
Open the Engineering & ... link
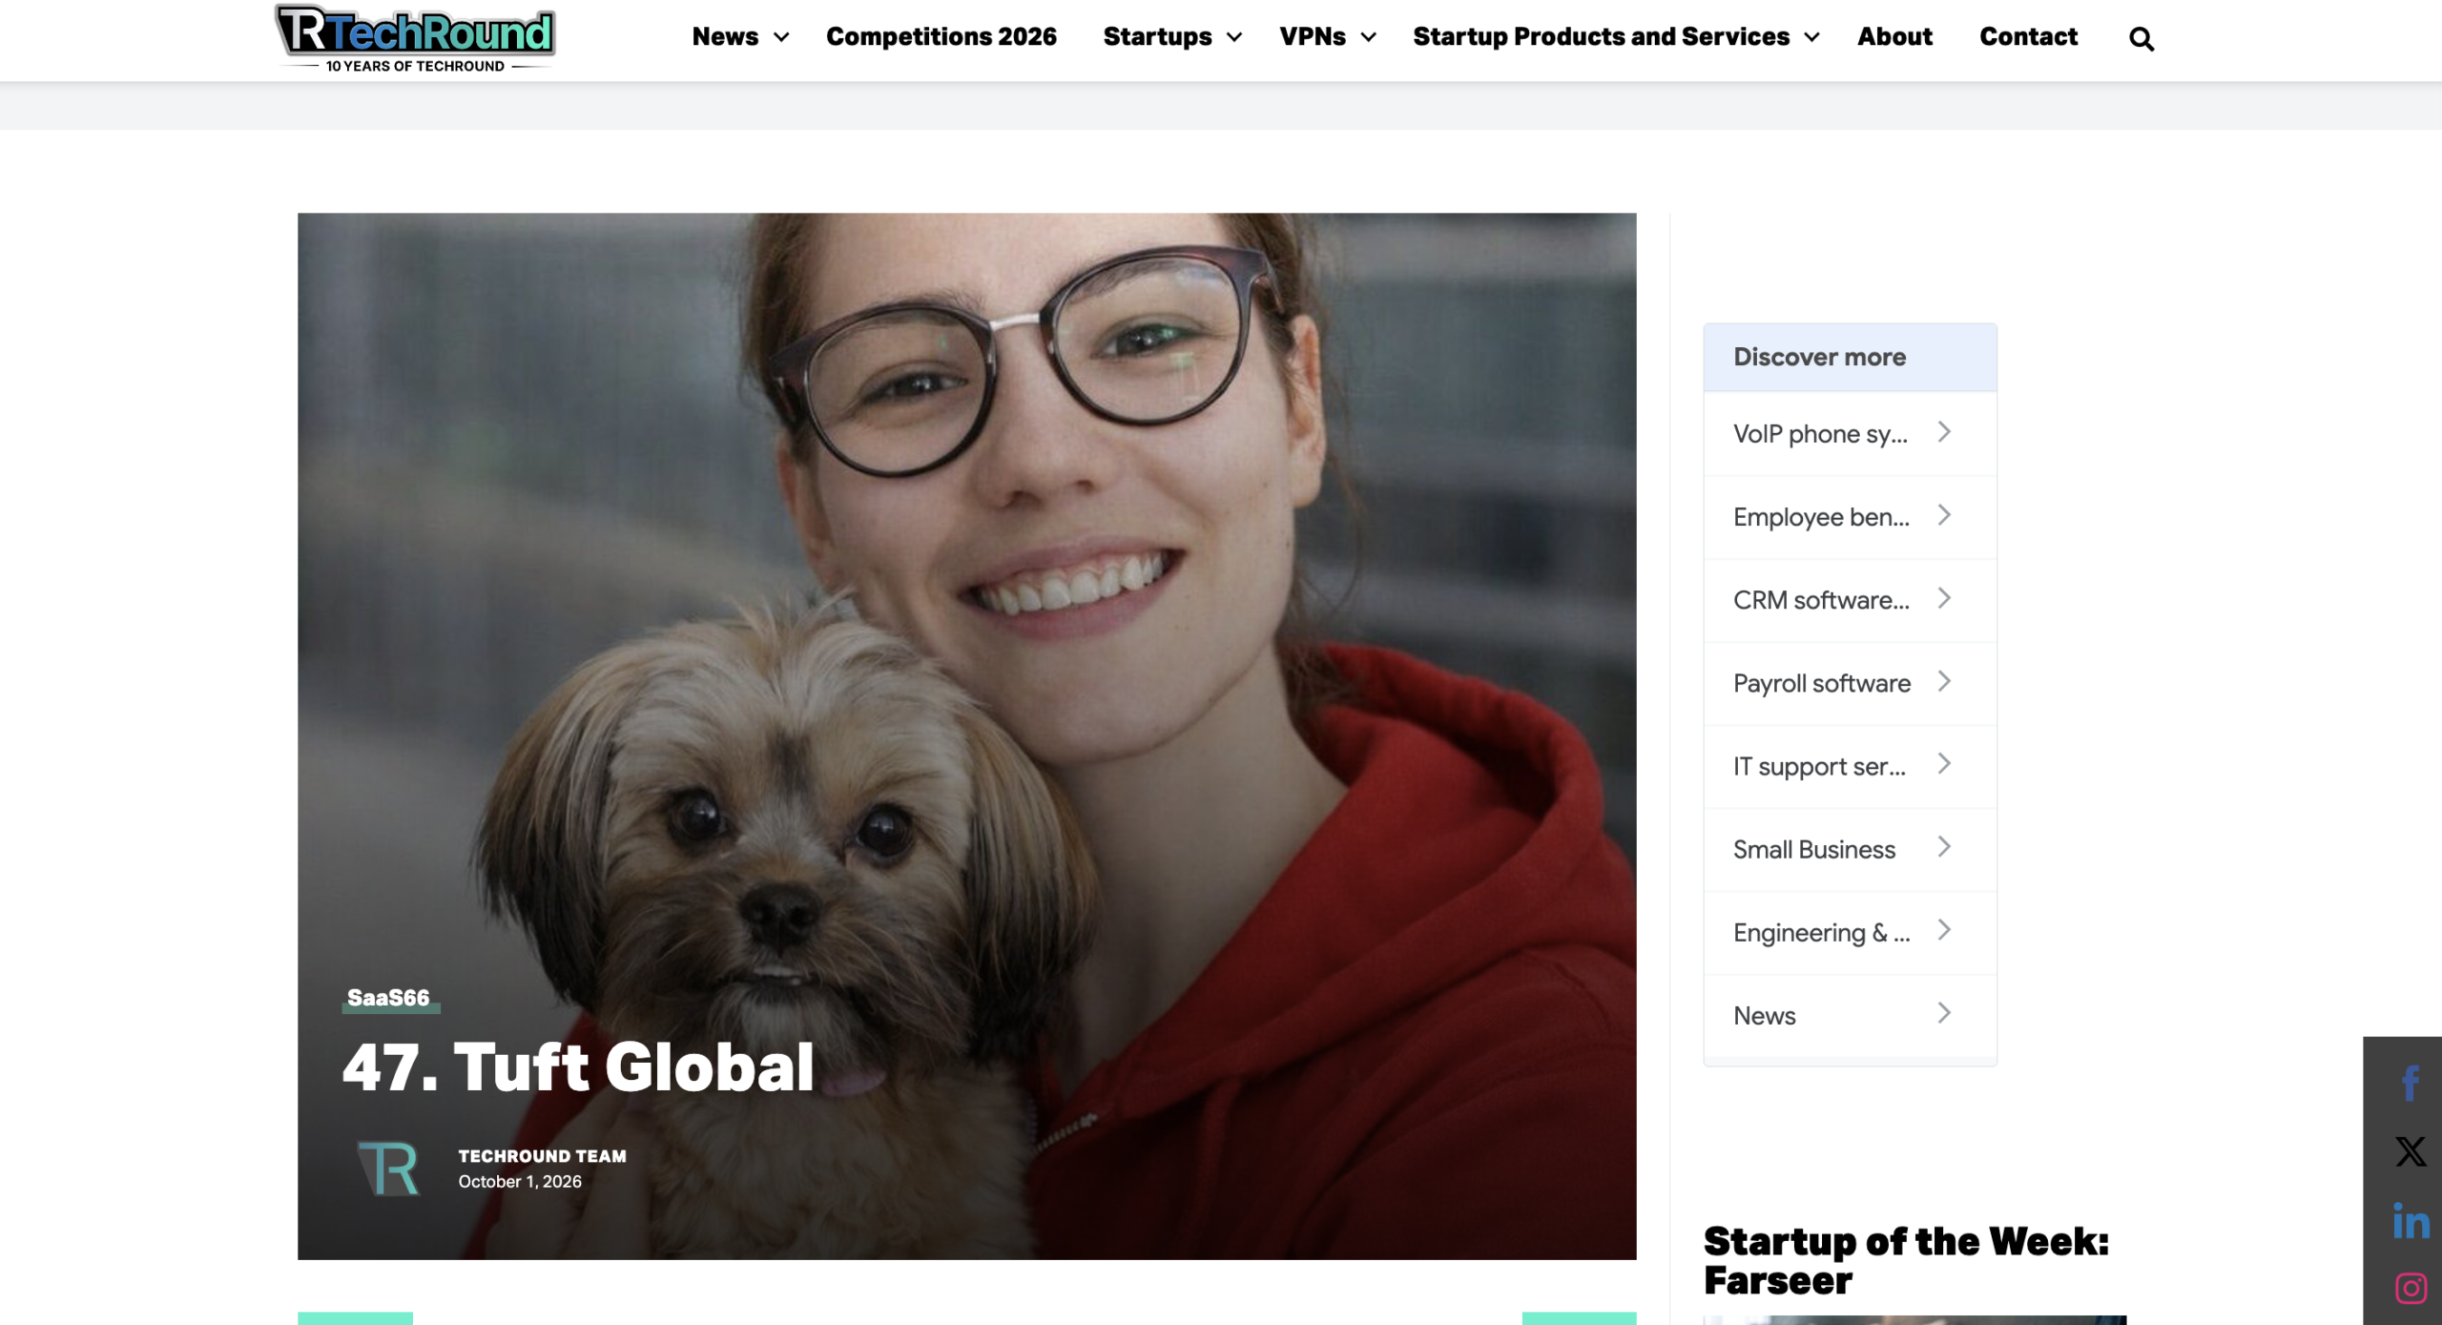tap(1821, 932)
